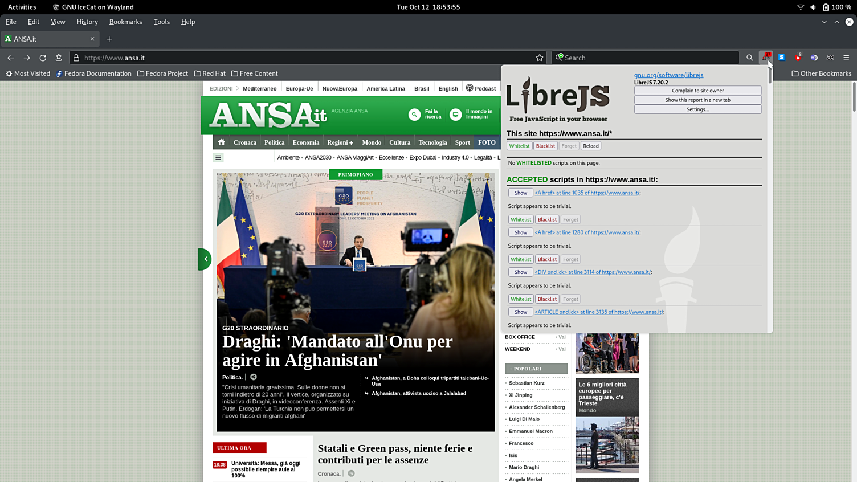Expand the Regioni + menu on ANSA

[x=340, y=142]
